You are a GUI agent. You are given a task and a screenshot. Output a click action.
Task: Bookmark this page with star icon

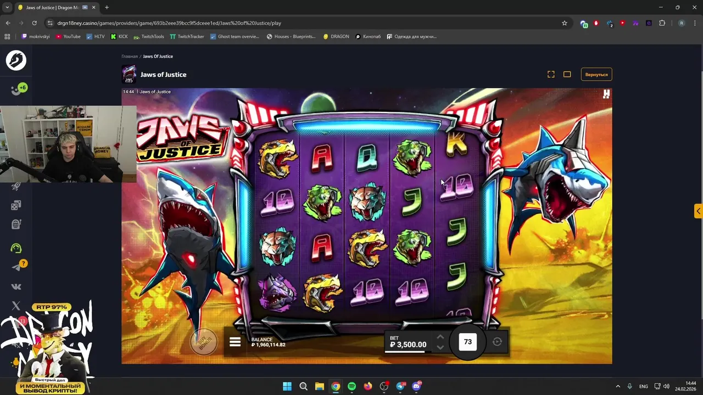[564, 23]
